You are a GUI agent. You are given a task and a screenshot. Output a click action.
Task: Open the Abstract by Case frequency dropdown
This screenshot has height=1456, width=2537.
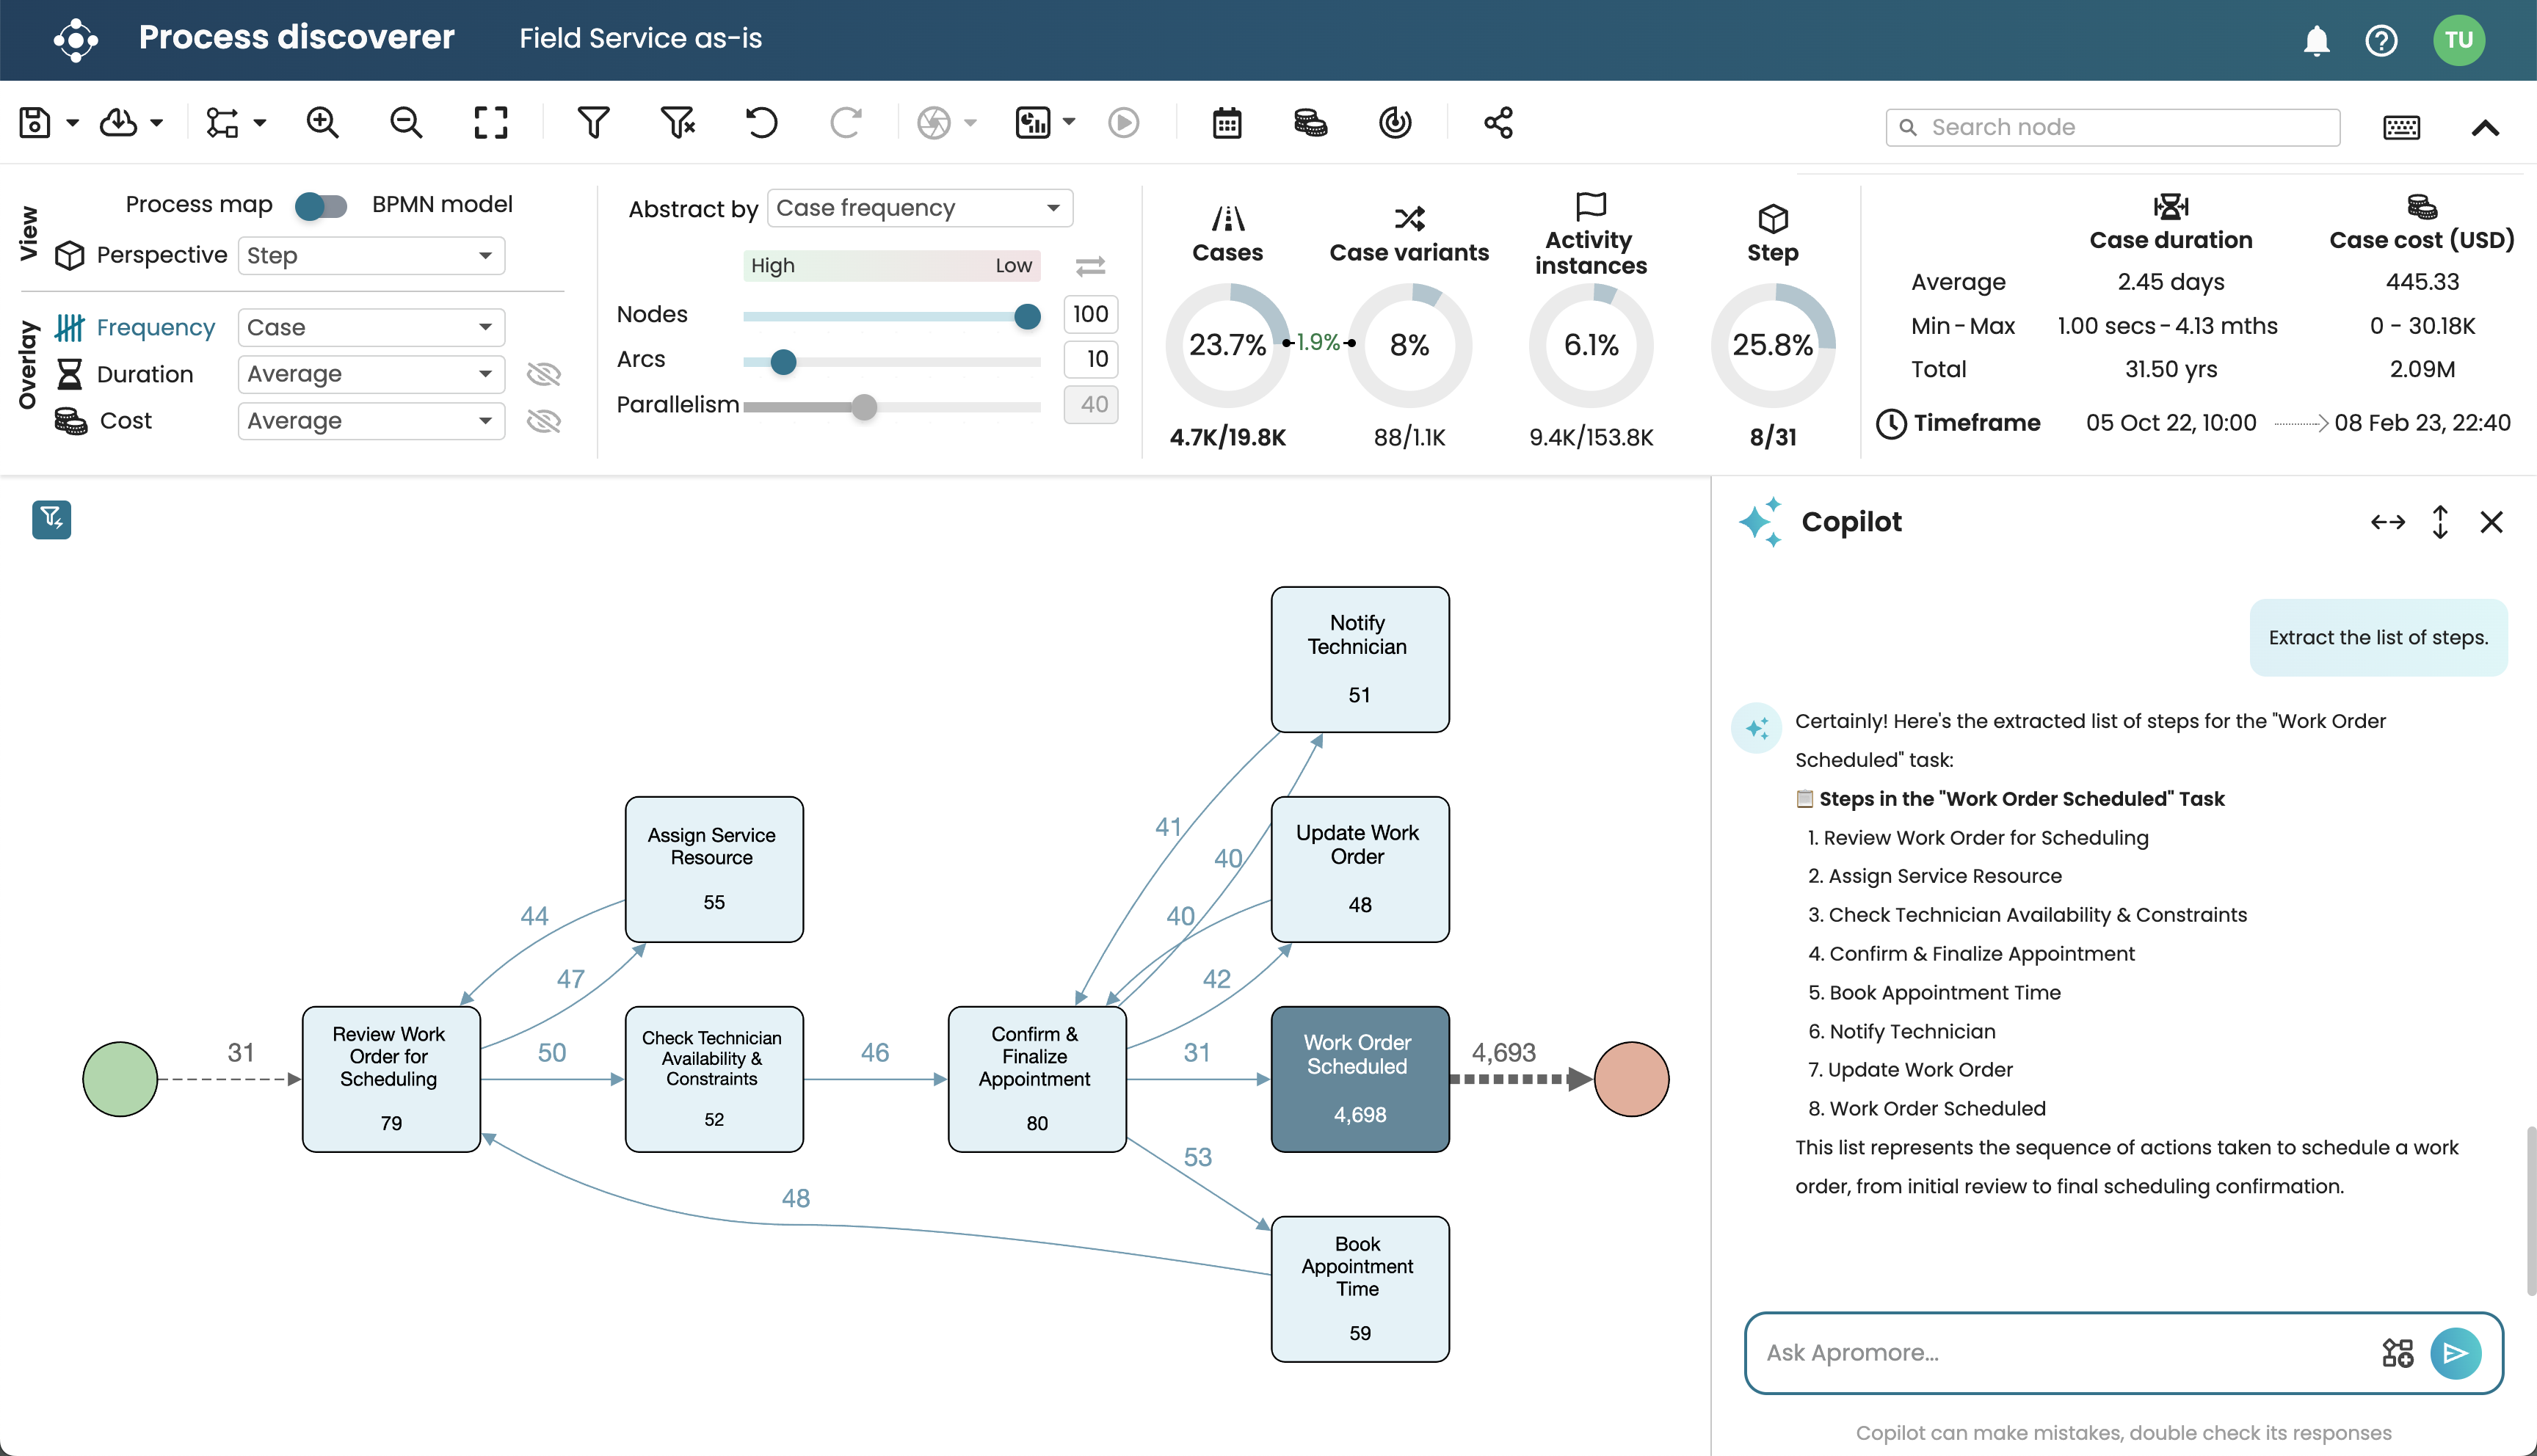920,208
